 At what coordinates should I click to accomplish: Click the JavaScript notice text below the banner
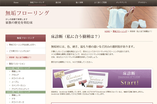(97, 93)
